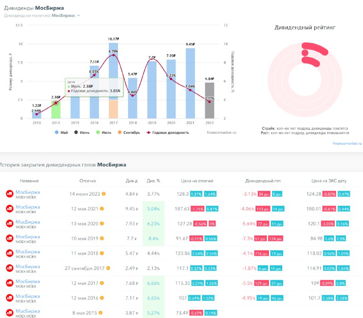This screenshot has height=318, width=363.
Task: Click the 187.63 cutoff price value
Action: coord(182,209)
